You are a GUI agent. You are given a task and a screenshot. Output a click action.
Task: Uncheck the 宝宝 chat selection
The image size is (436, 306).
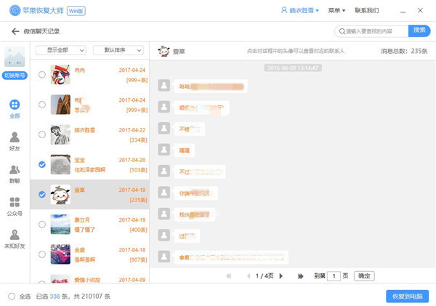(42, 164)
